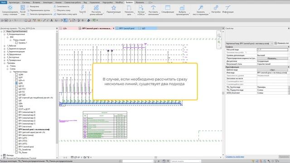The height and width of the screenshot is (163, 290).
Task: Click Изменить... for visibility overrides
Action: [x=272, y=58]
